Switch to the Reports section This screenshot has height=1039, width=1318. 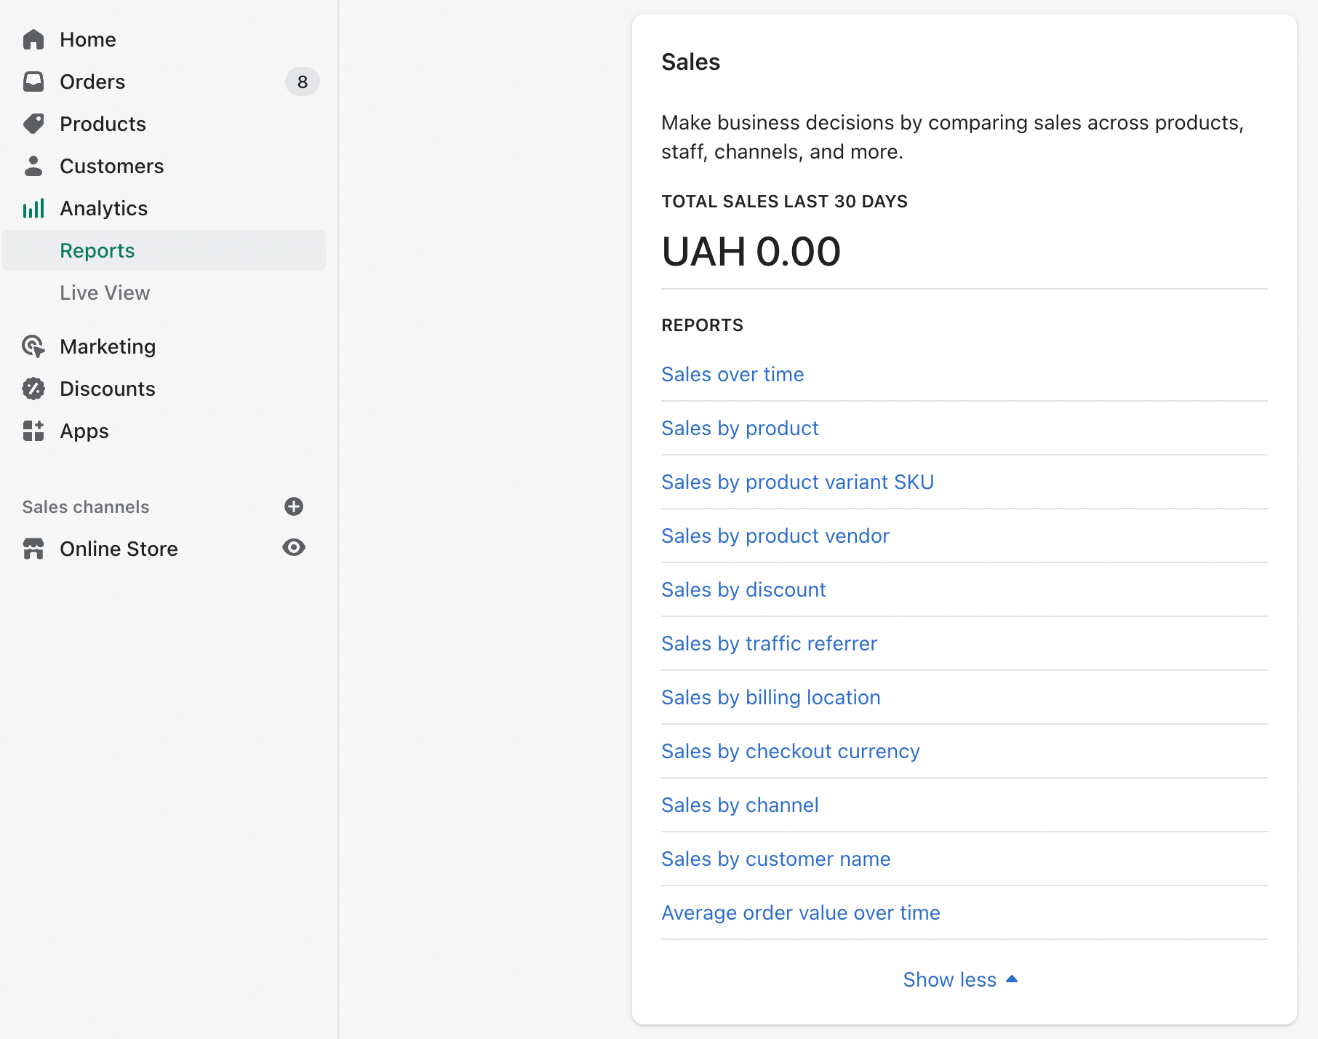point(97,250)
